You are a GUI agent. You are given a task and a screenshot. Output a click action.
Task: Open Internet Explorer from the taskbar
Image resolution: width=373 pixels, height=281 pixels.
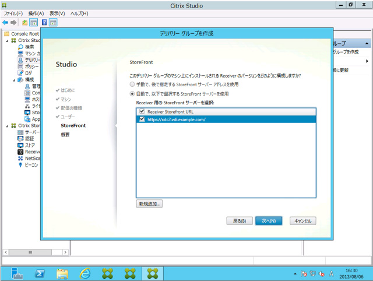[x=85, y=273]
